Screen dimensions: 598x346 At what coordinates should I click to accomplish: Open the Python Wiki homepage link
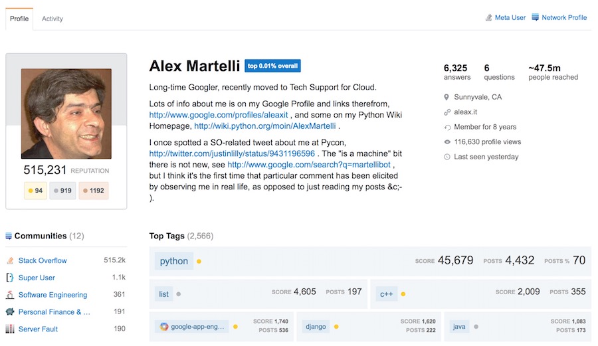tap(266, 126)
